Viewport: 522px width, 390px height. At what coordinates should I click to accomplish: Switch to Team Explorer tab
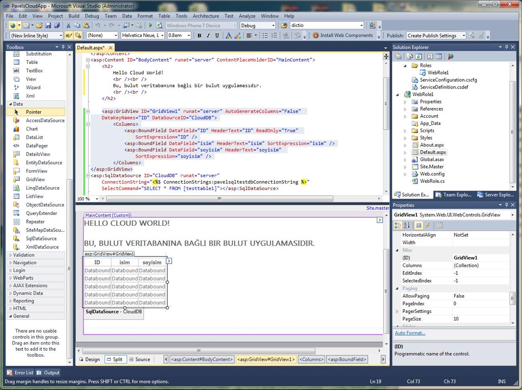point(454,195)
